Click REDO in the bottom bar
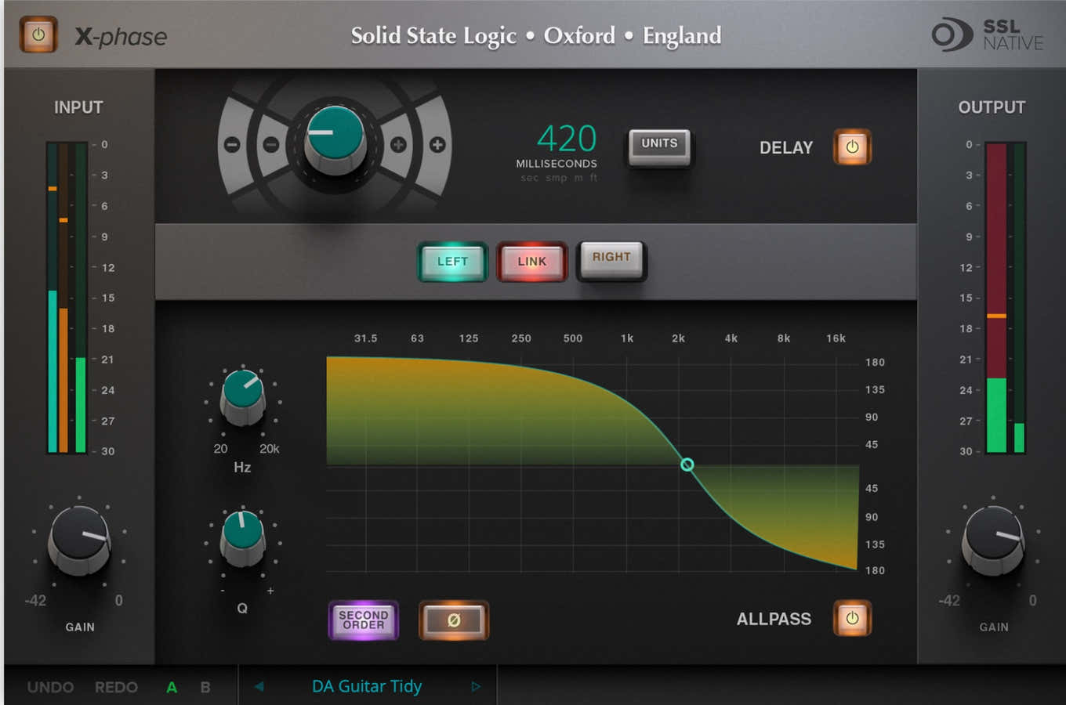Viewport: 1066px width, 705px height. pos(117,687)
